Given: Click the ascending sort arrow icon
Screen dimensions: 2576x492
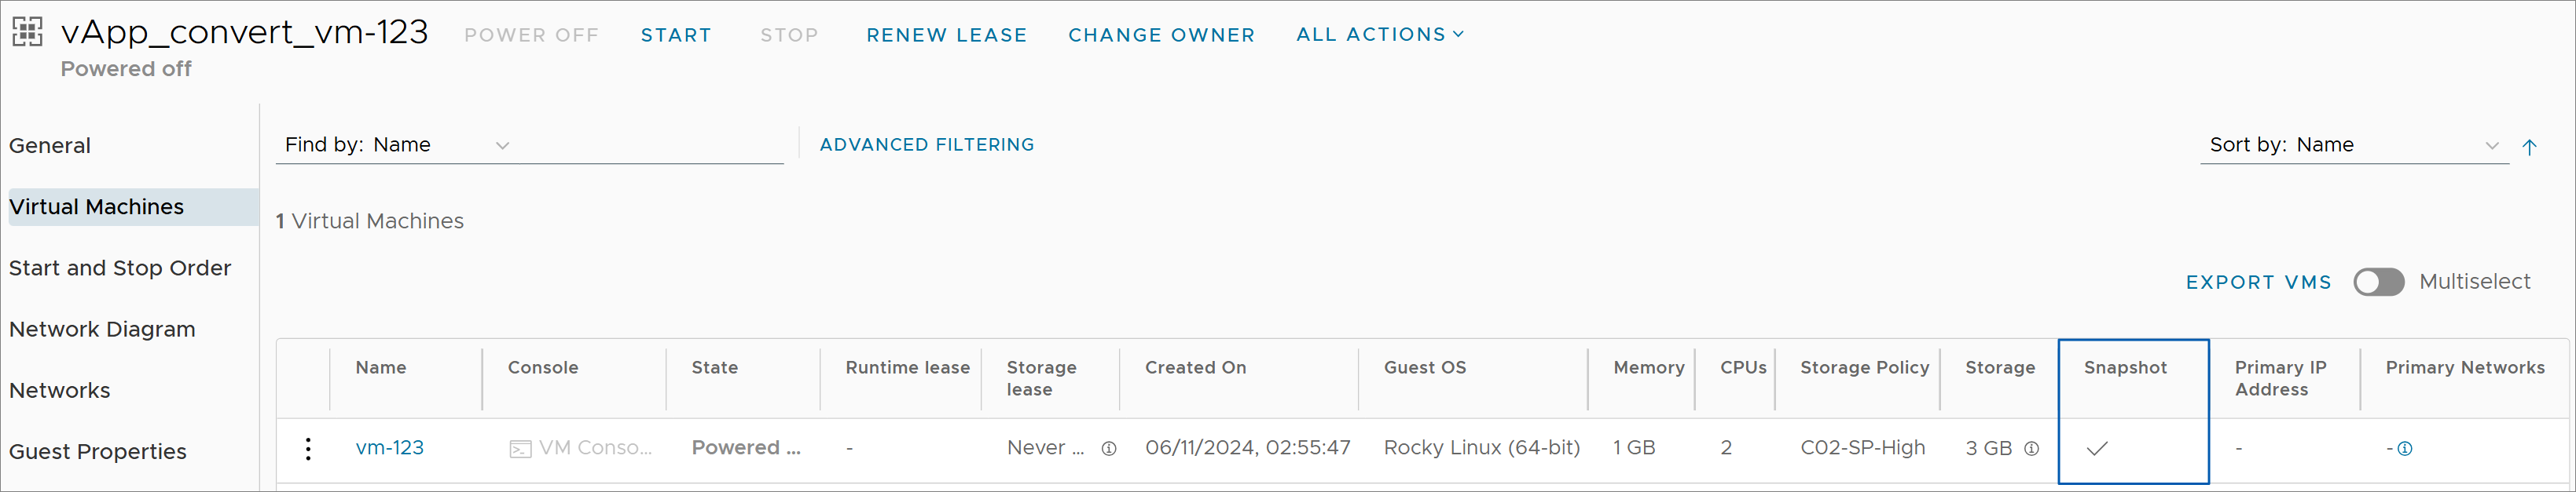Looking at the screenshot, I should (x=2529, y=148).
